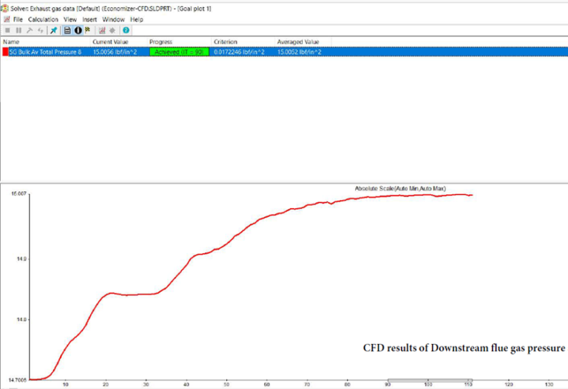Open the Calculation menu
568x389 pixels.
(43, 19)
